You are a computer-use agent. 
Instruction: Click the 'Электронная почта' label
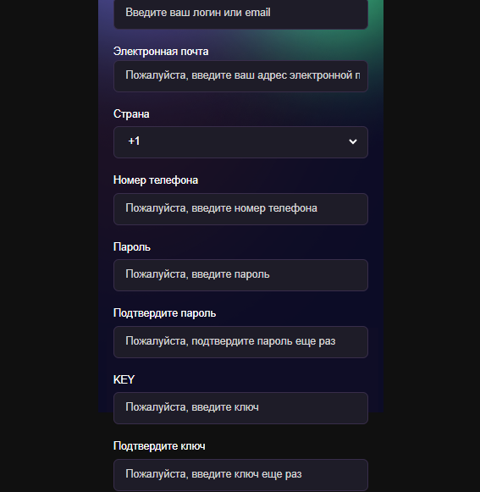tap(161, 52)
